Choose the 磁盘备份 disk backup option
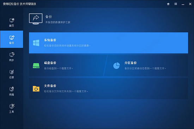This screenshot has width=194, height=129. 67,66
